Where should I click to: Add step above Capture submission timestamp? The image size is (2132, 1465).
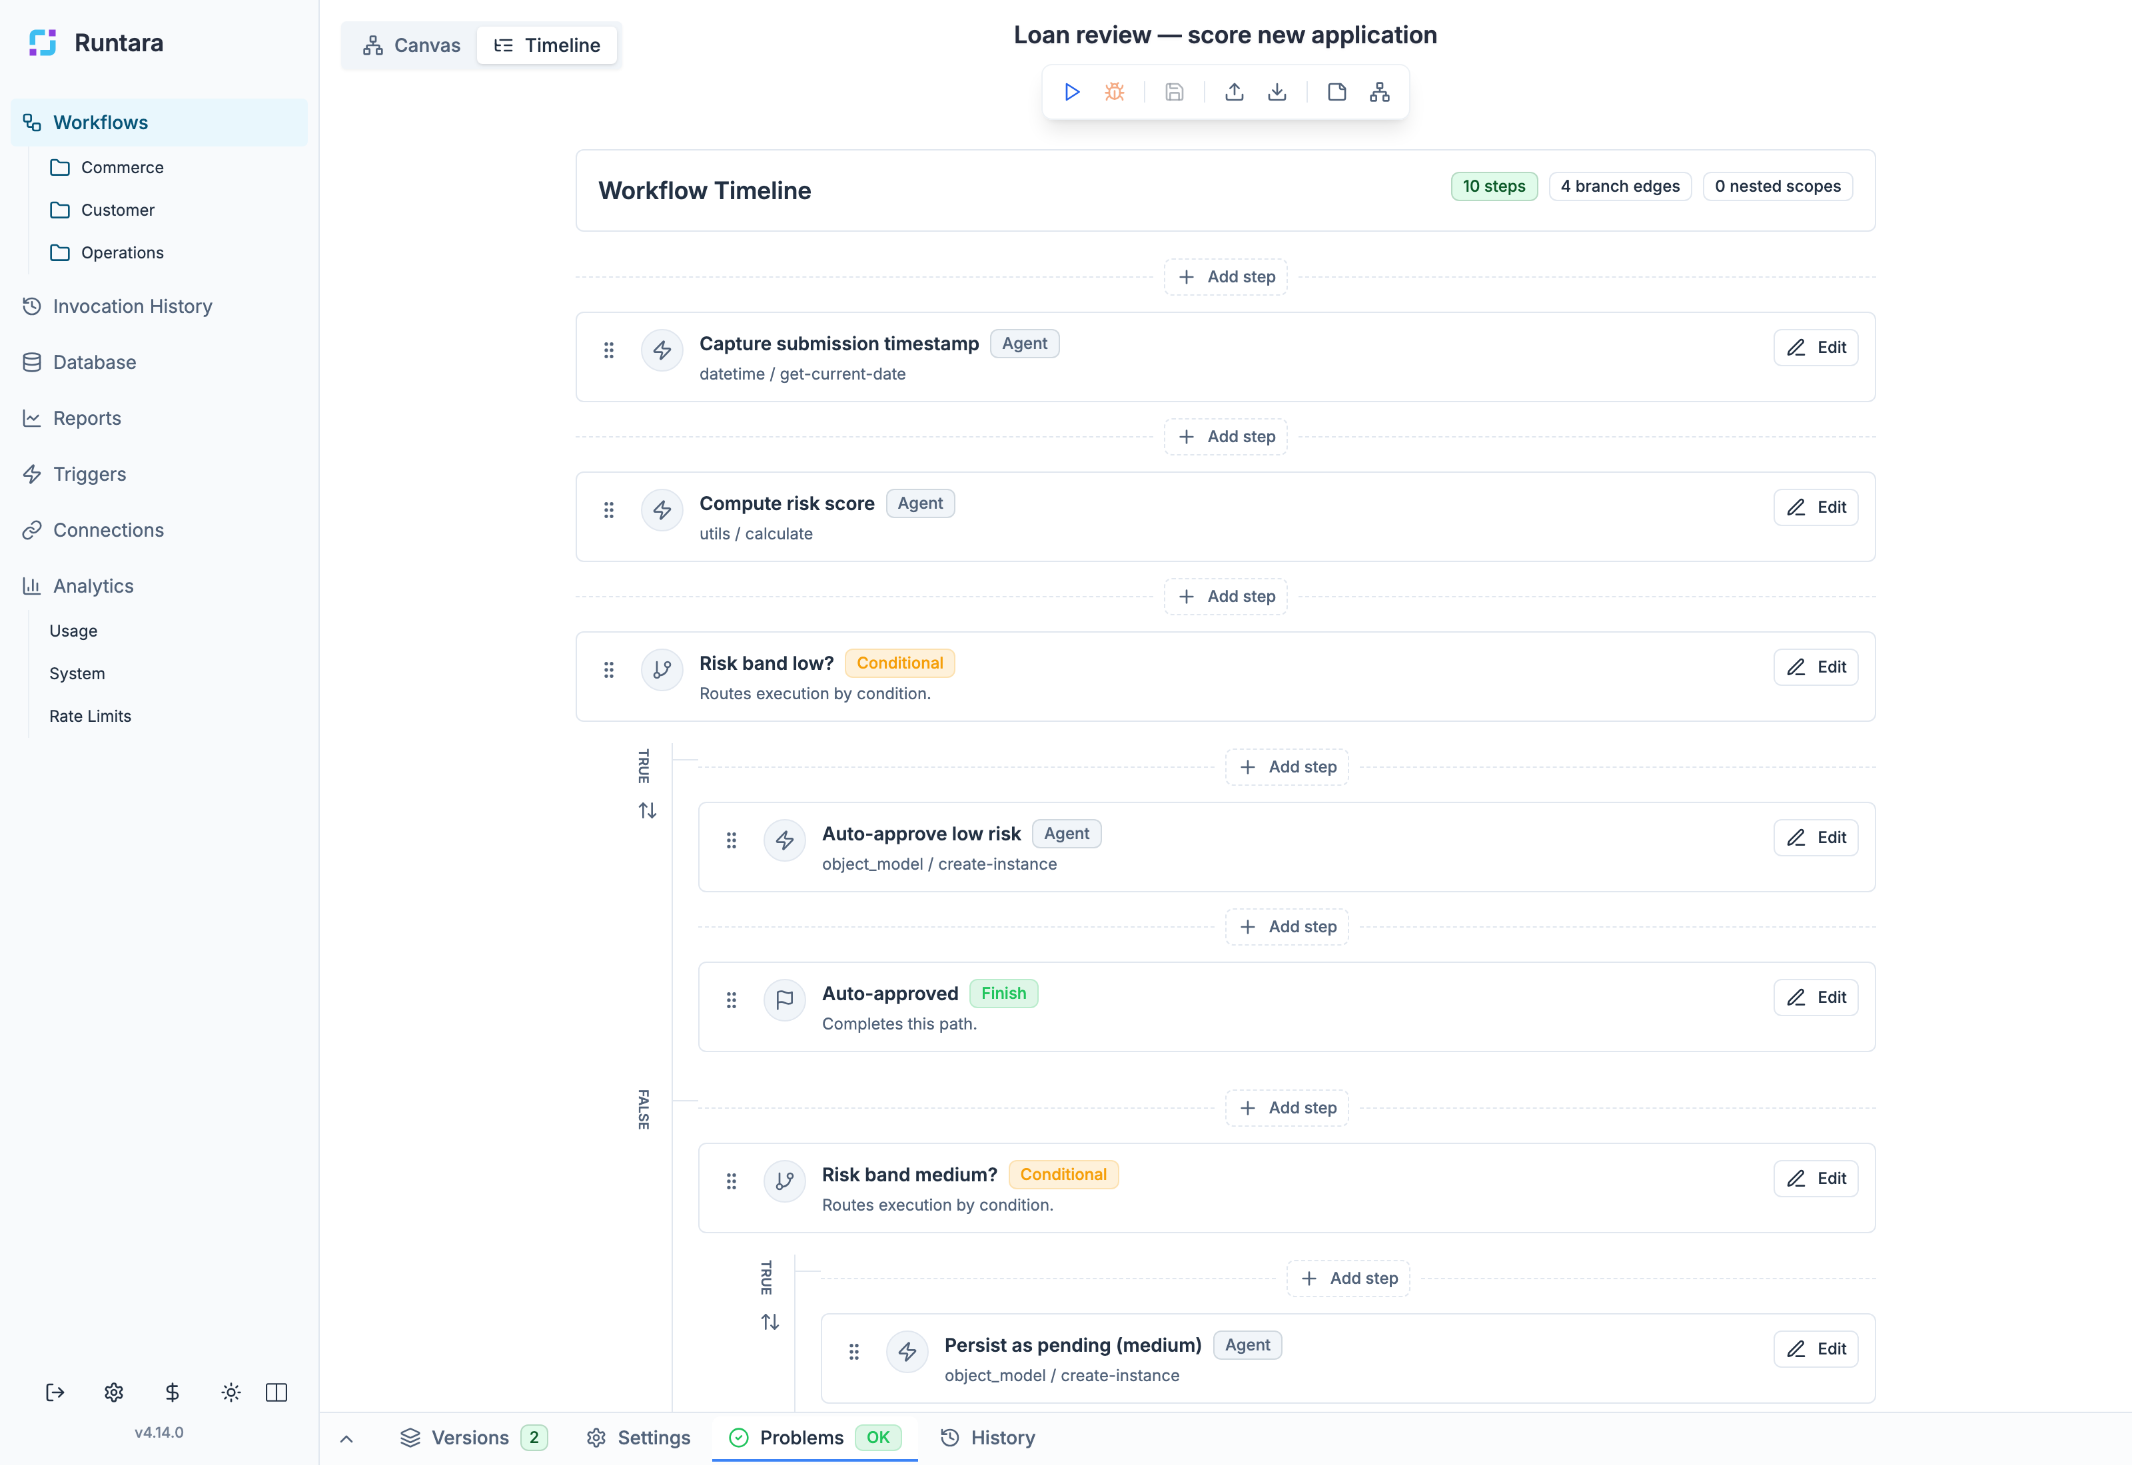pyautogui.click(x=1226, y=276)
